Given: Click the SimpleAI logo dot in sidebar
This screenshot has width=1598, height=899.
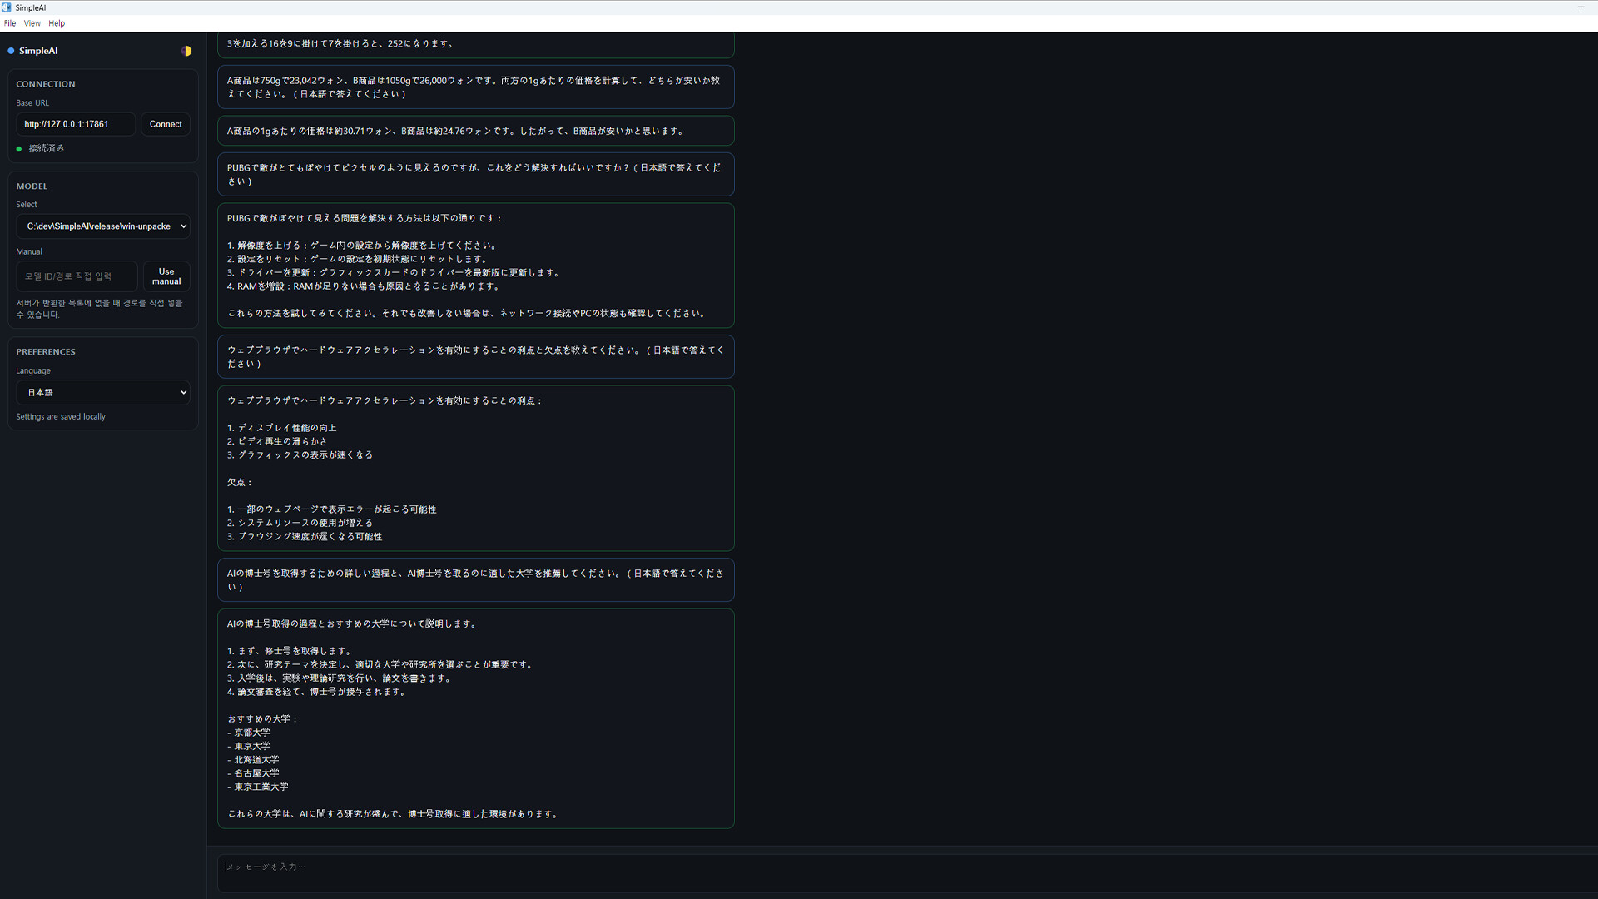Looking at the screenshot, I should [9, 51].
